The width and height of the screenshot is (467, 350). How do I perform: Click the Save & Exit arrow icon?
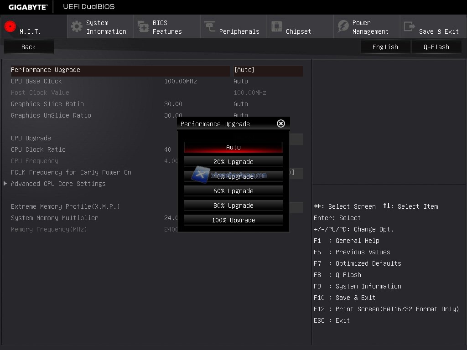point(410,27)
